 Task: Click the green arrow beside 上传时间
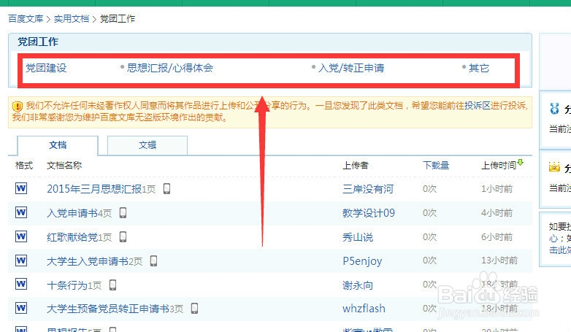coord(521,163)
